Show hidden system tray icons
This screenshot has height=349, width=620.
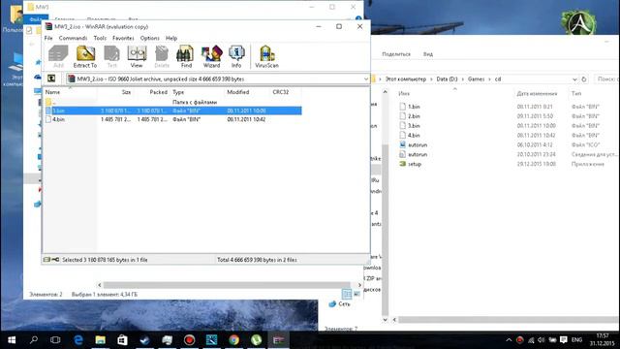point(509,340)
